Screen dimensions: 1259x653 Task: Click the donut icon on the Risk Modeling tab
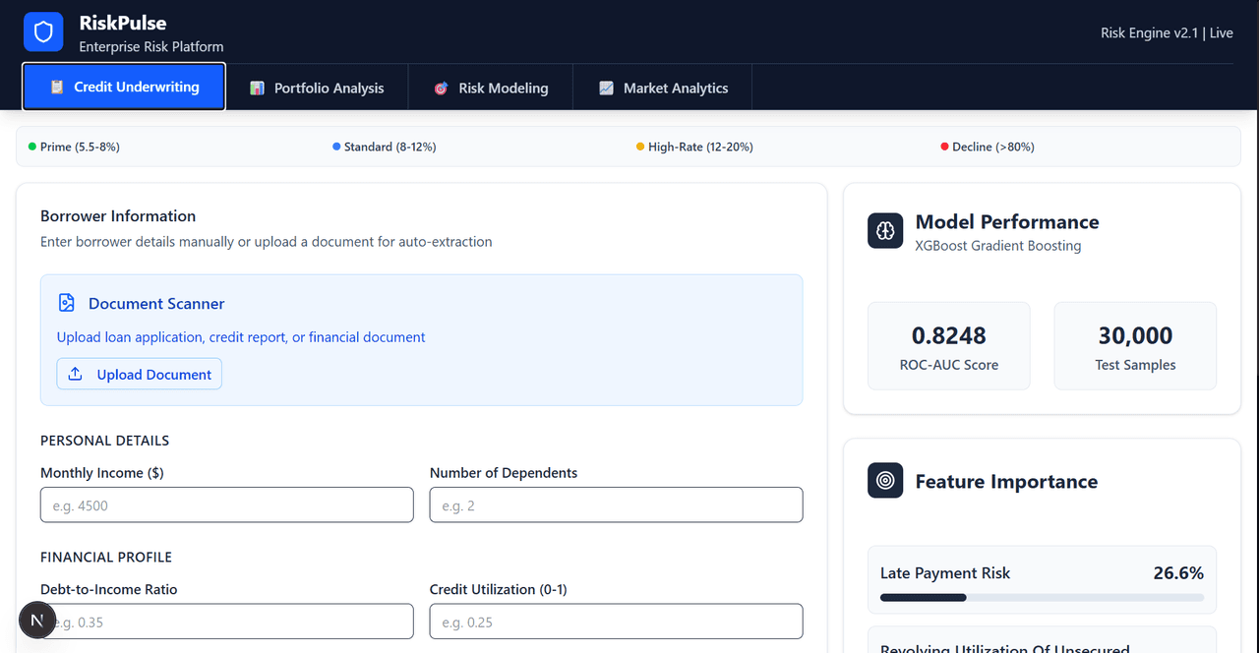441,88
